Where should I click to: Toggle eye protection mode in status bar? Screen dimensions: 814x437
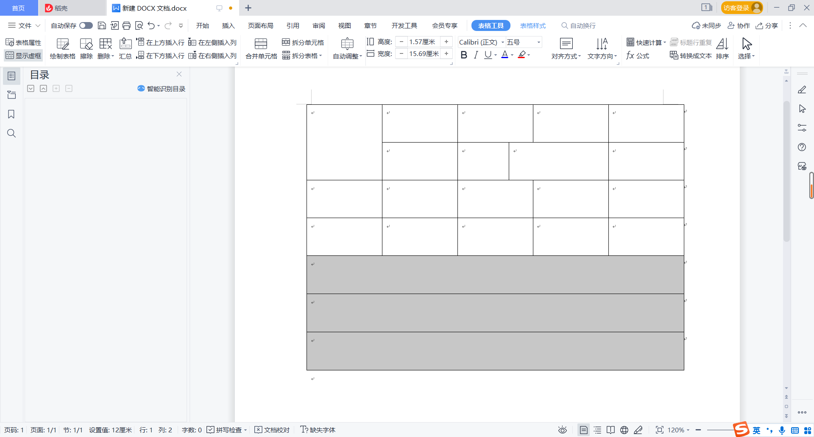[563, 430]
